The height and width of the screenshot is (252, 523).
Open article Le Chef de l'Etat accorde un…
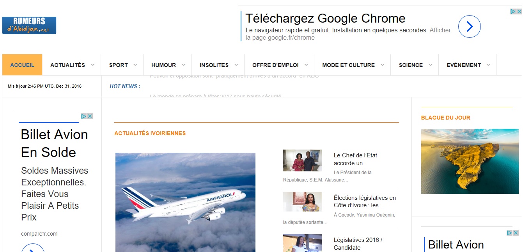pyautogui.click(x=355, y=159)
